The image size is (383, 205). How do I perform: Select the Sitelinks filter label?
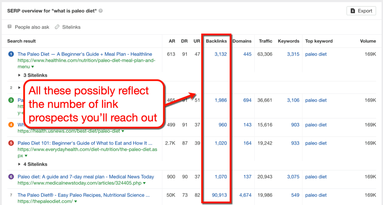point(71,27)
